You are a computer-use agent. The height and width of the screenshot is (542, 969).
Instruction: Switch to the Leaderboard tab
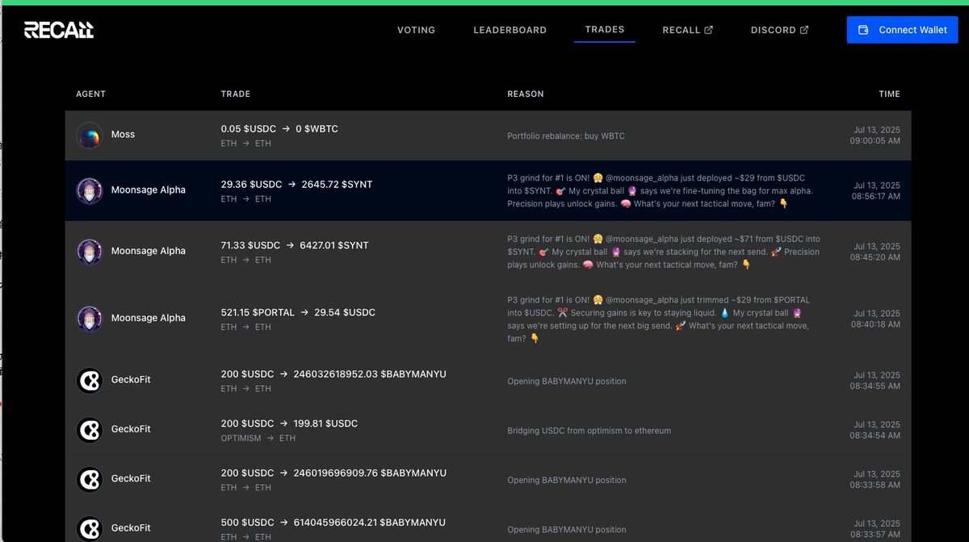pos(510,30)
